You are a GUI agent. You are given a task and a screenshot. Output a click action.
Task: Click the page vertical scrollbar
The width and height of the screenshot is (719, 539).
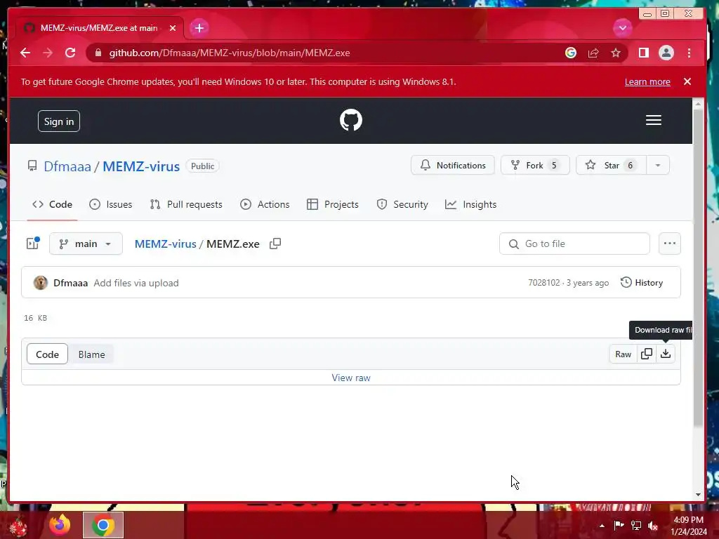(698, 267)
